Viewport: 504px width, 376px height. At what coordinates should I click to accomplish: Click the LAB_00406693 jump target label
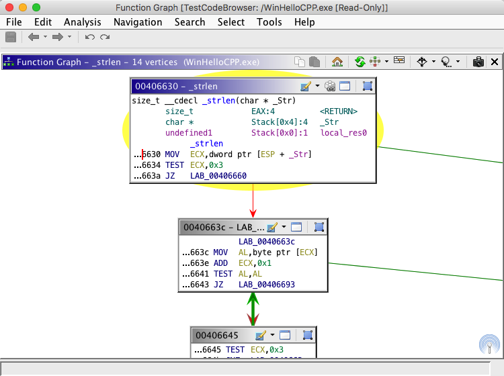pyautogui.click(x=267, y=285)
